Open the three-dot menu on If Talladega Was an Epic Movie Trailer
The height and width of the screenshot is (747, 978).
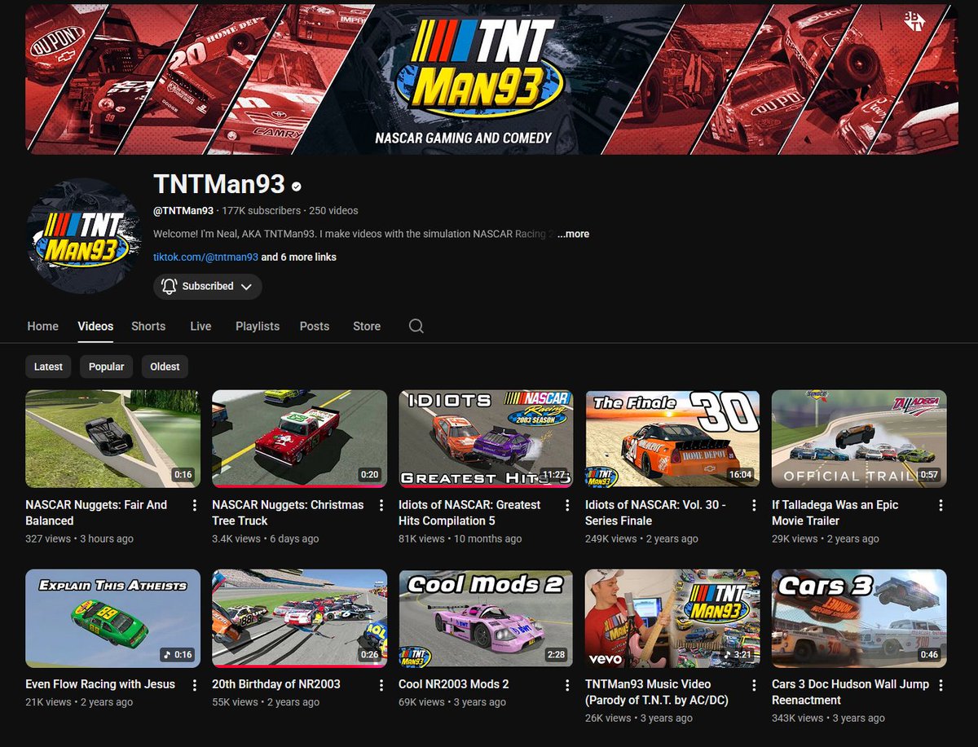(x=941, y=505)
